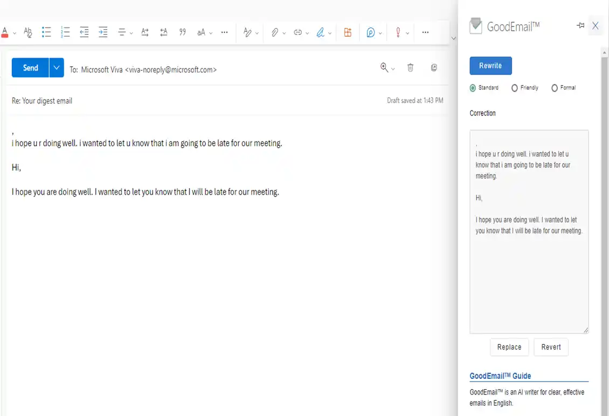This screenshot has height=416, width=609.
Task: Send the email
Action: (30, 68)
